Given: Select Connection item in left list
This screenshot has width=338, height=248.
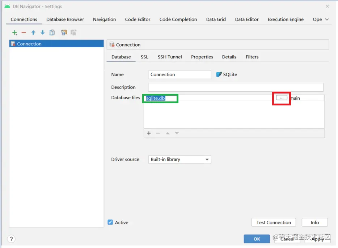Looking at the screenshot, I should tap(56, 44).
